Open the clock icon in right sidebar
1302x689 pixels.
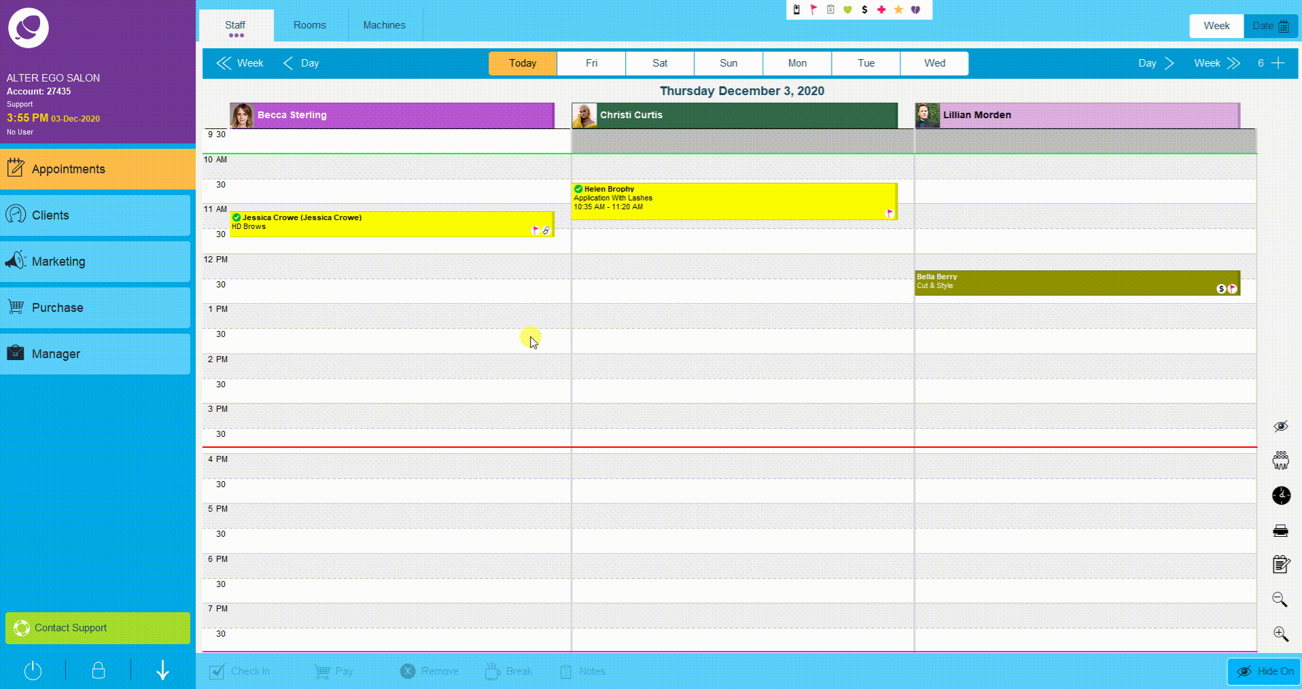tap(1281, 495)
